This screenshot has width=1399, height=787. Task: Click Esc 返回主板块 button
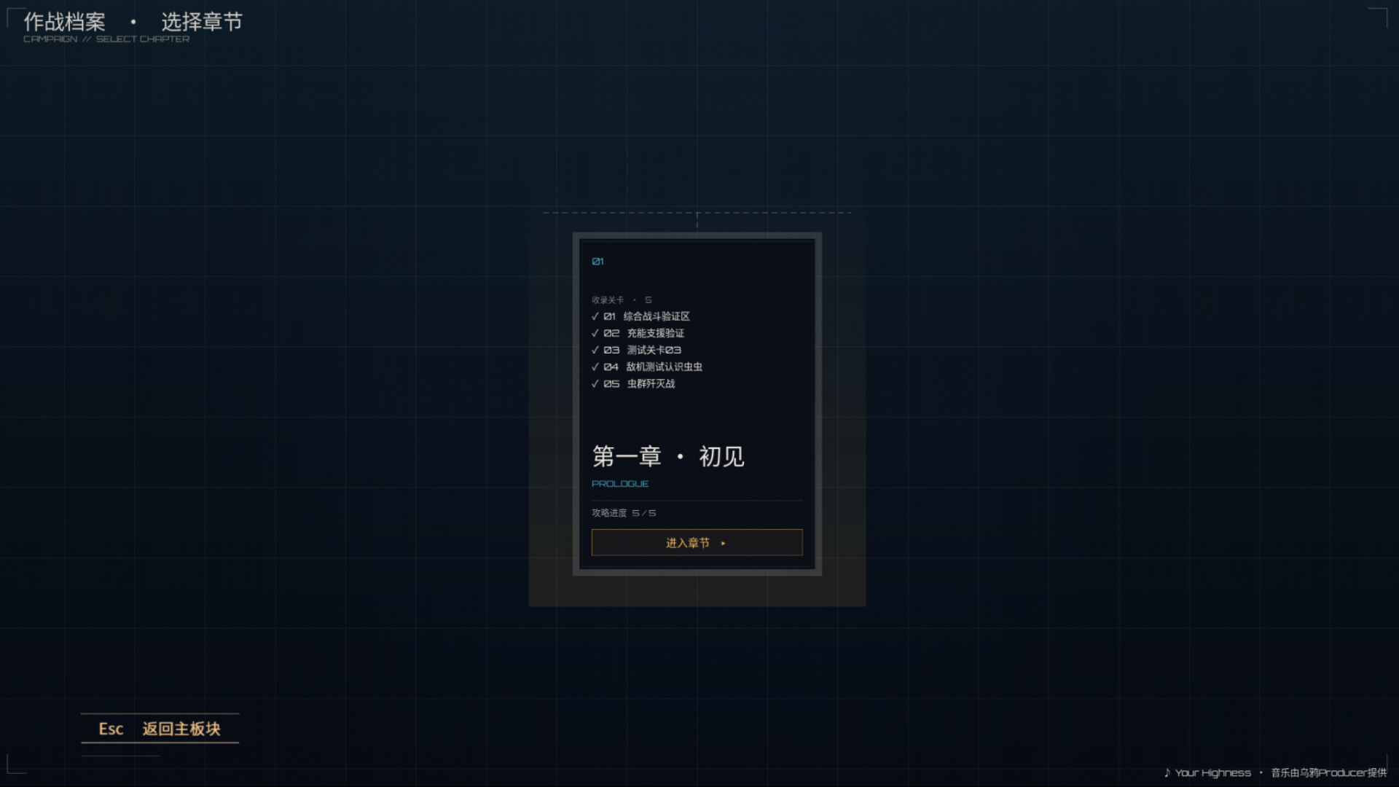click(160, 728)
